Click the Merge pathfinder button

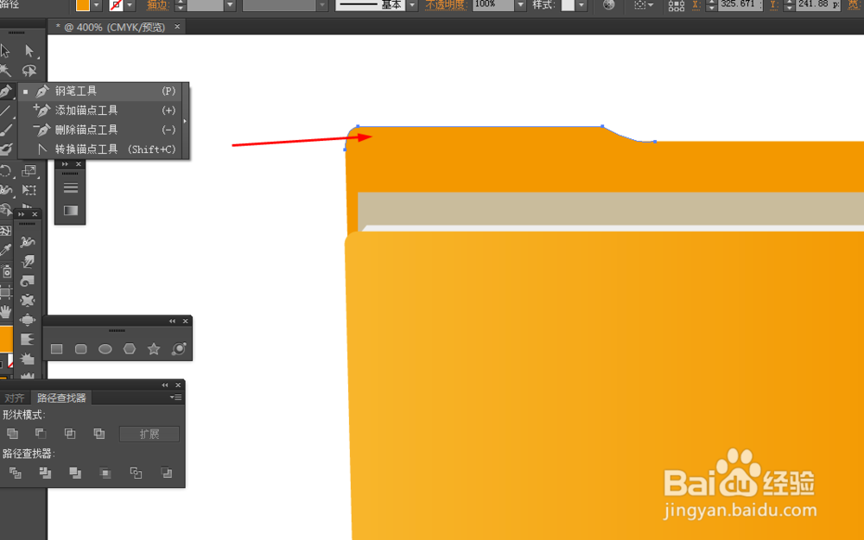coord(75,473)
